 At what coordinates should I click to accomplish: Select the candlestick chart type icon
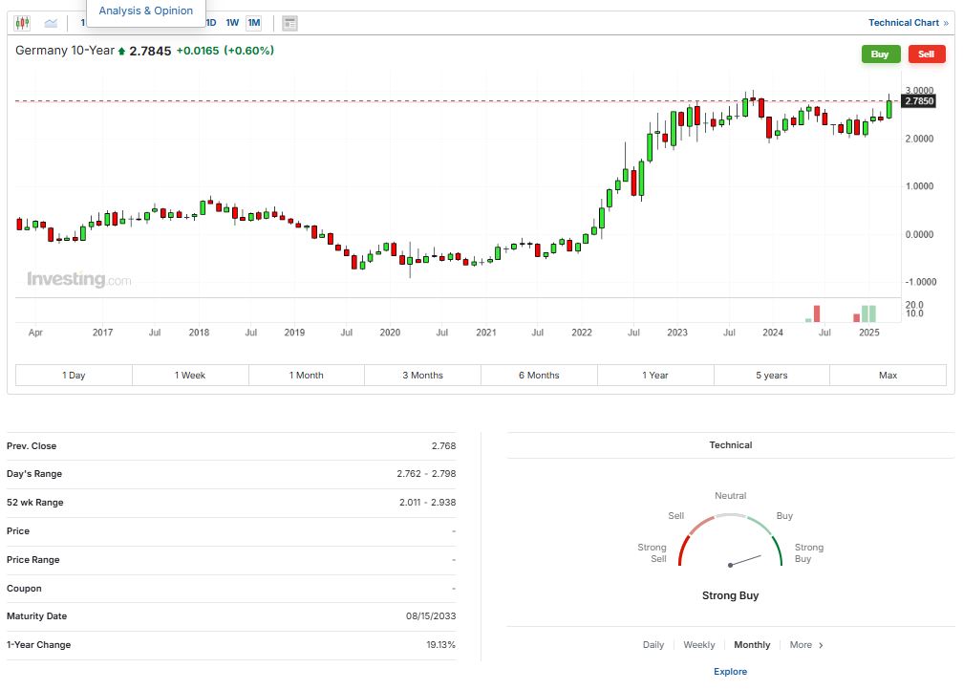click(22, 23)
